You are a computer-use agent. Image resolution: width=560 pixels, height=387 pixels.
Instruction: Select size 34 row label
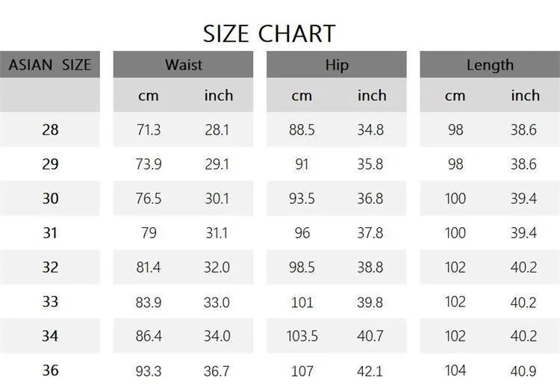50,336
